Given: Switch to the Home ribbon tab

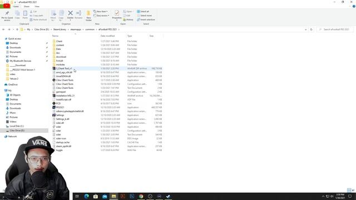Looking at the screenshot, I should [x=16, y=6].
